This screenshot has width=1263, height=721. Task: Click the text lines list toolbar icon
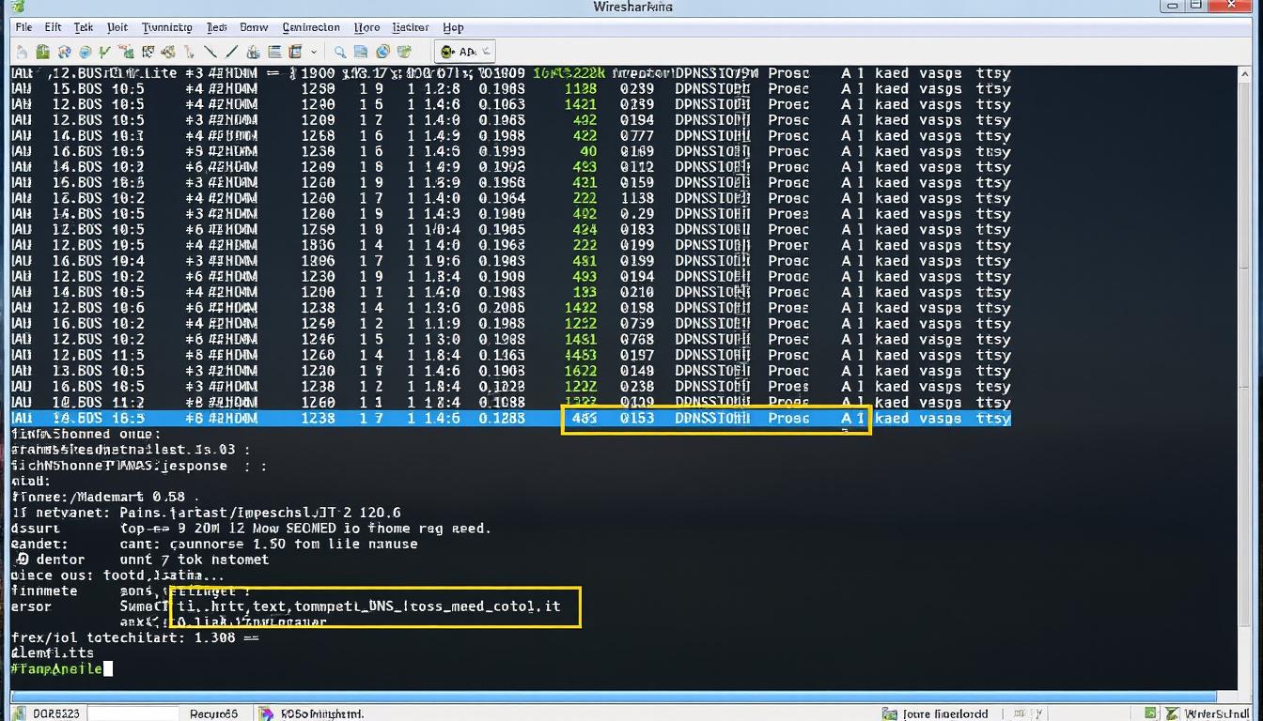(274, 52)
